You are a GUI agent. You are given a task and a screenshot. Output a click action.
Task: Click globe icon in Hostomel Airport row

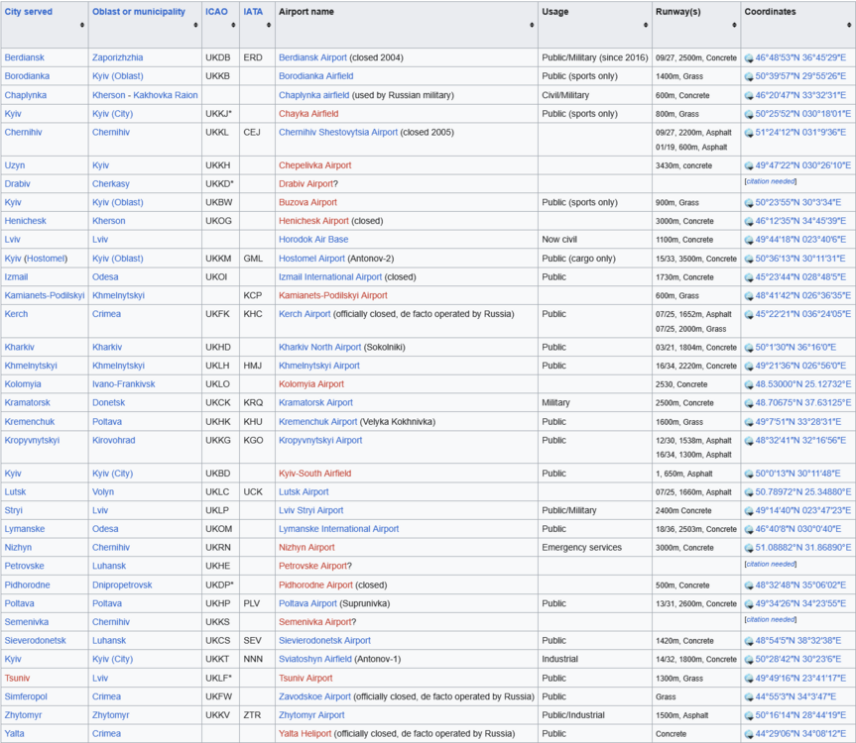[x=749, y=260]
